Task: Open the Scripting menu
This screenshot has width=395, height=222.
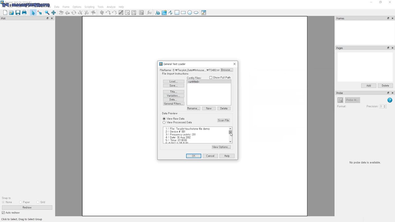Action: tap(89, 7)
